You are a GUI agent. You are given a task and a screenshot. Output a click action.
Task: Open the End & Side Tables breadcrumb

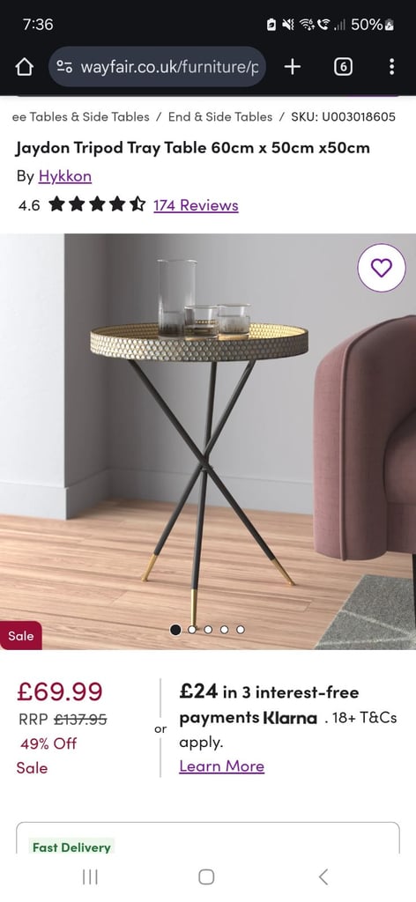[220, 117]
